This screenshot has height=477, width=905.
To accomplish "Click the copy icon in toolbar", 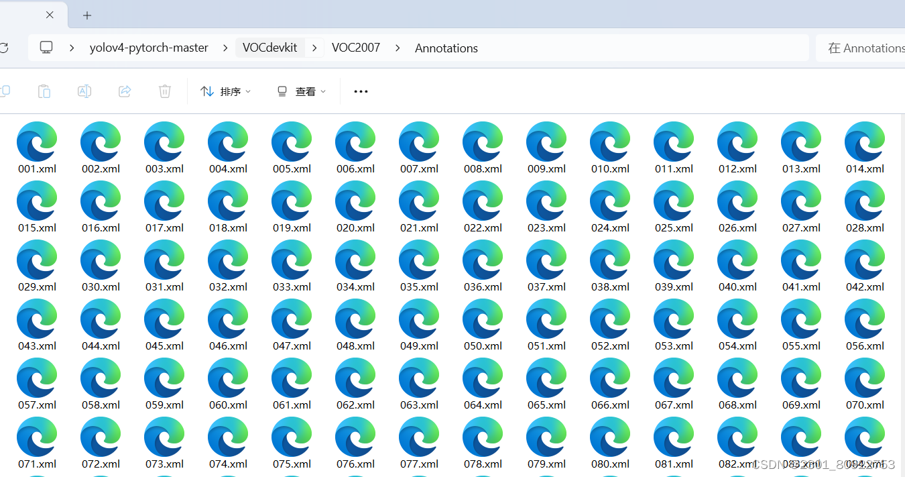I will pyautogui.click(x=5, y=91).
